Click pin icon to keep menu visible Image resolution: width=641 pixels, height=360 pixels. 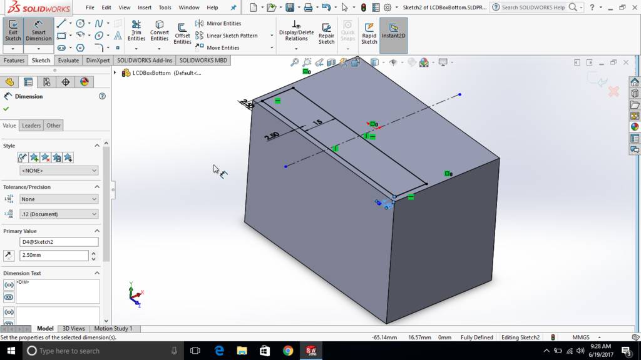pos(233,7)
